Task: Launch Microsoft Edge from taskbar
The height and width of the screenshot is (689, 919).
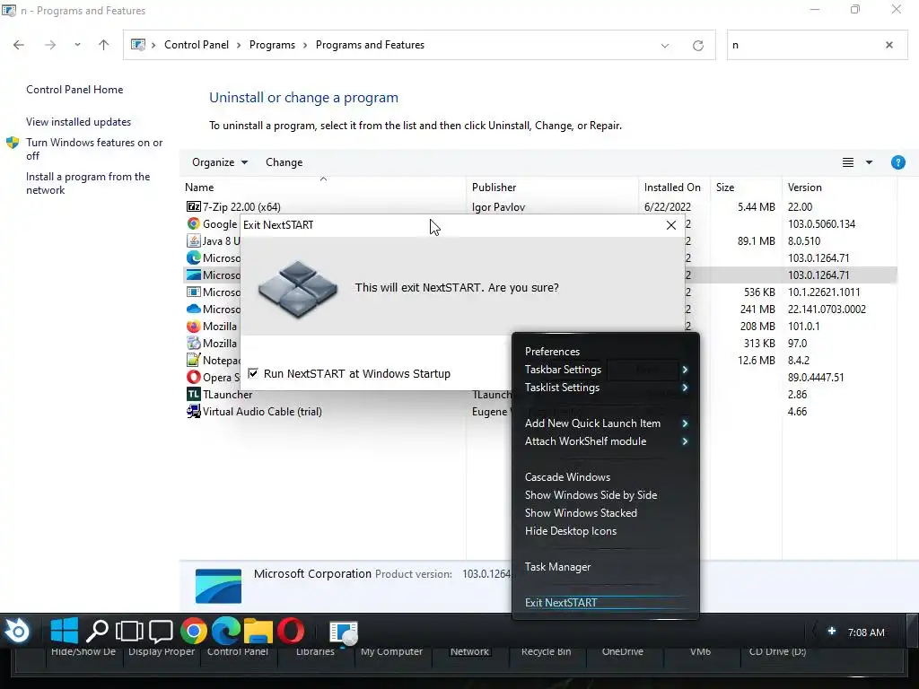Action: tap(226, 631)
